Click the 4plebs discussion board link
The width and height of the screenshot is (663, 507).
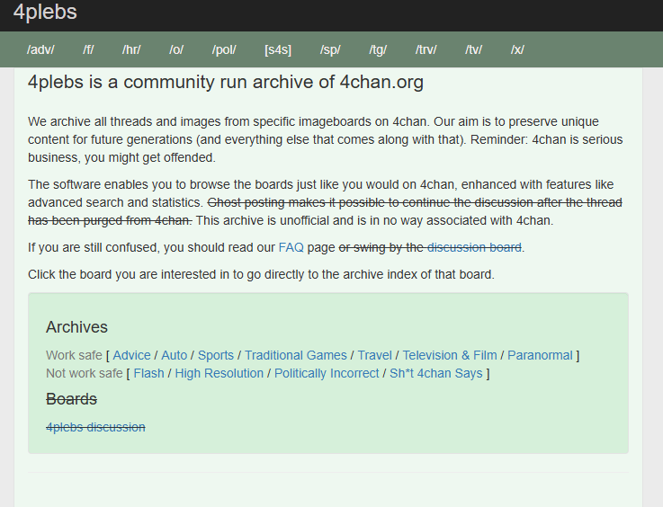point(95,427)
